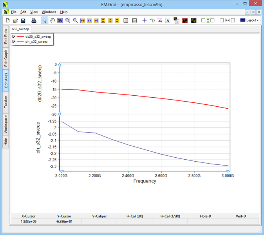The height and width of the screenshot is (235, 264).
Task: Click the Save file toolbar icon
Action: 23,20
